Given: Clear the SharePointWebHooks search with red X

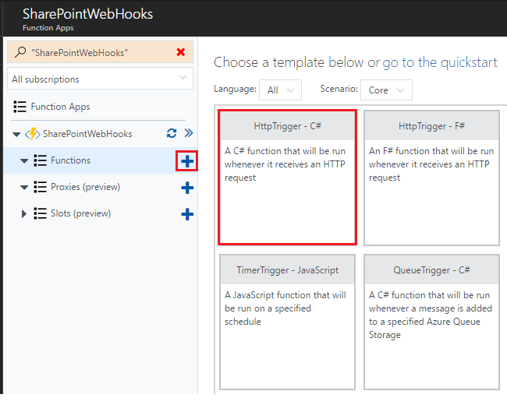Looking at the screenshot, I should click(181, 52).
